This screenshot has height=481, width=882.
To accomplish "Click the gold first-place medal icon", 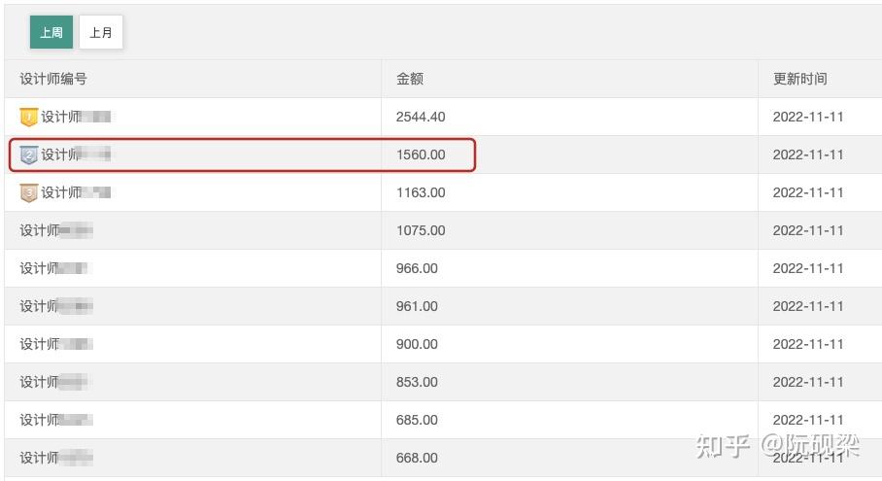I will click(28, 118).
